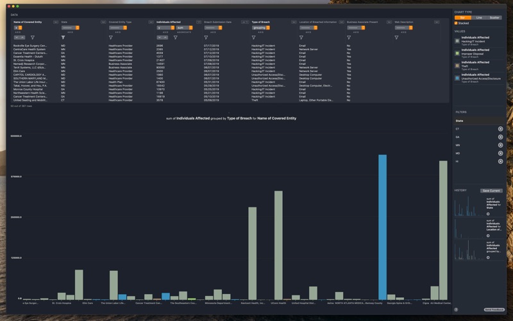Click the data type badge on Business Associate Present

click(x=389, y=22)
